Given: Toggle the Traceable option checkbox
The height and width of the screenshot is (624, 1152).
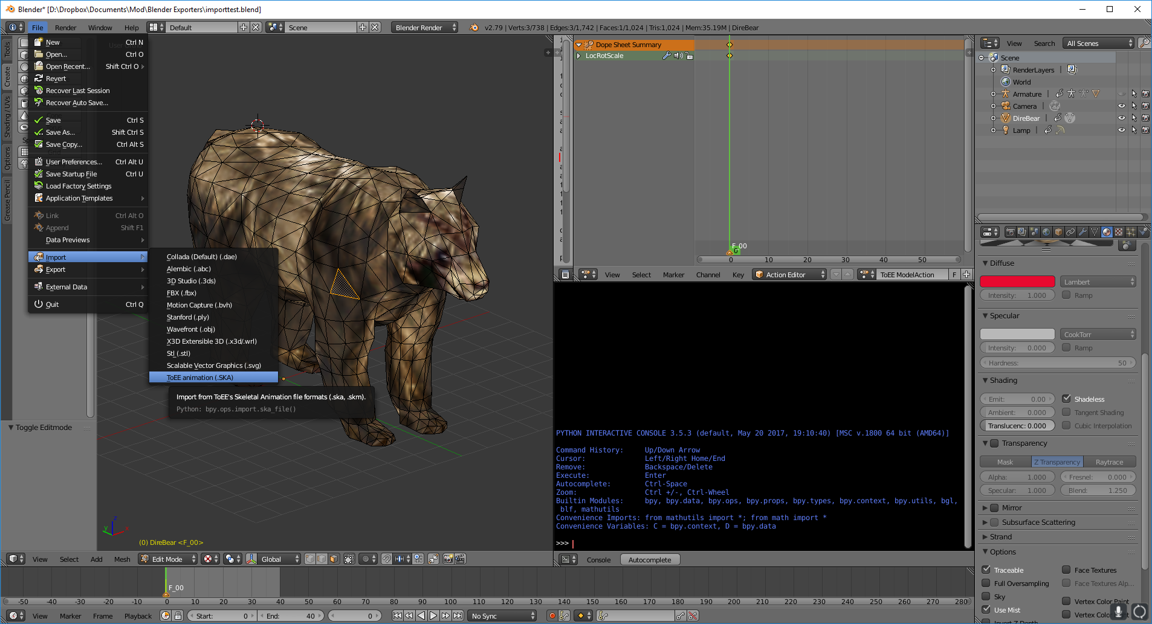Looking at the screenshot, I should click(x=986, y=570).
